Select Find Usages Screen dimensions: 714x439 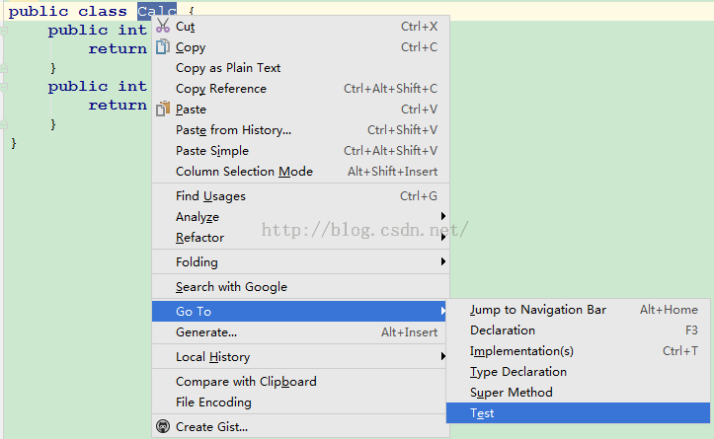tap(300, 196)
